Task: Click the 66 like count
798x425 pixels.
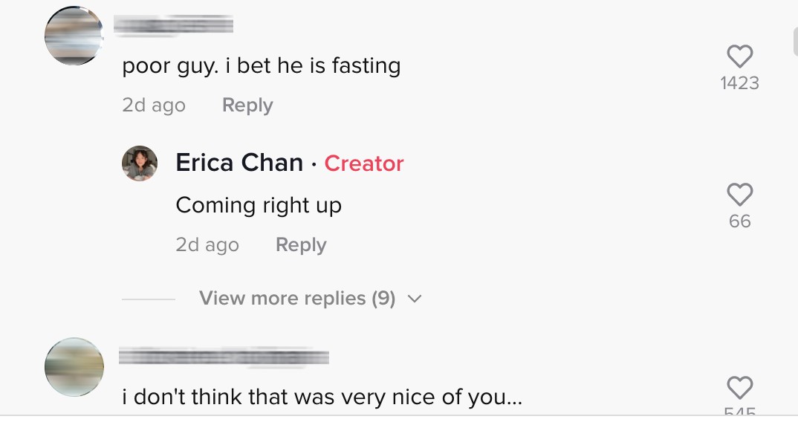Action: pos(739,221)
